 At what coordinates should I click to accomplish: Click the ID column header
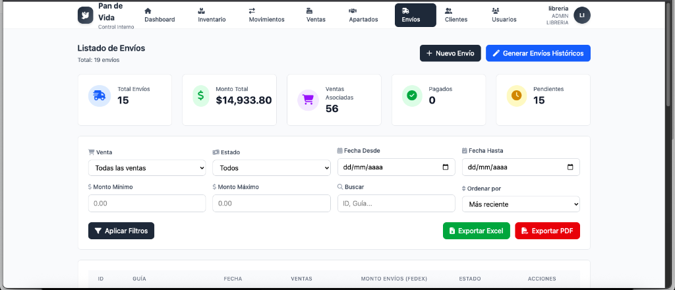[x=101, y=279]
